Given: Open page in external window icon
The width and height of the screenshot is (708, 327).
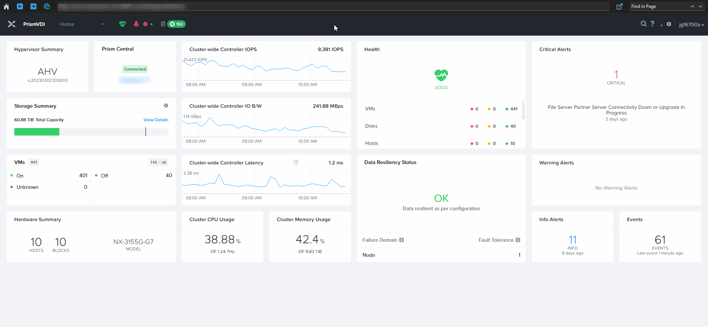Looking at the screenshot, I should (619, 6).
